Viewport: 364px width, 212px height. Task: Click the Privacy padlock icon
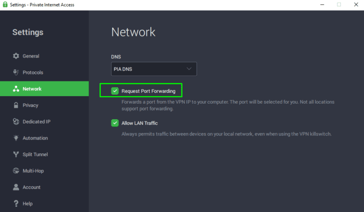click(16, 106)
